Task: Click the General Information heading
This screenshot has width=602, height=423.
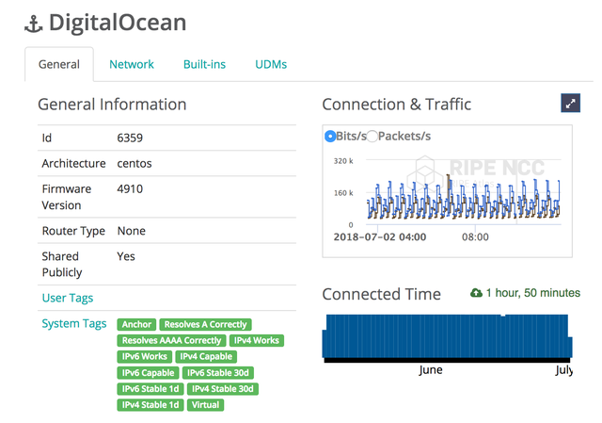Action: point(112,105)
